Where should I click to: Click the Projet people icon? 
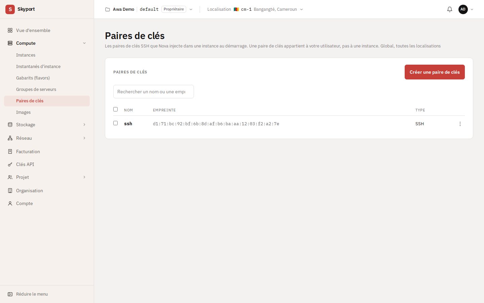click(x=10, y=177)
